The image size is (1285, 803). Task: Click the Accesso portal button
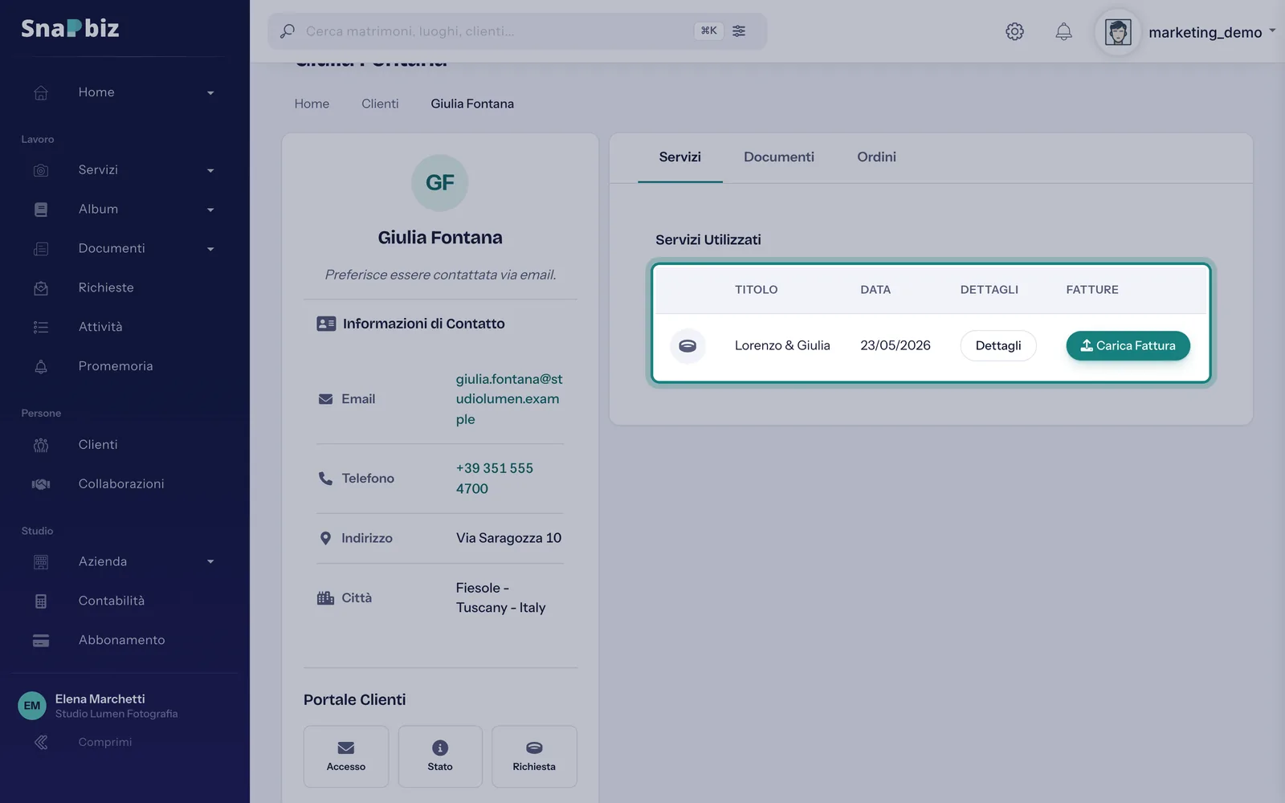coord(346,756)
